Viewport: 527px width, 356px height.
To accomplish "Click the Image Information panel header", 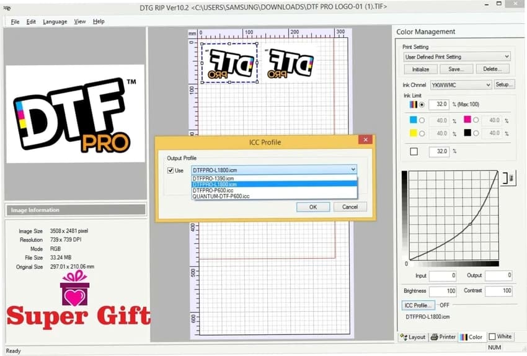I will (76, 210).
